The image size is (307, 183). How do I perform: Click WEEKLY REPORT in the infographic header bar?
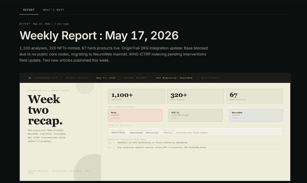(x=77, y=78)
